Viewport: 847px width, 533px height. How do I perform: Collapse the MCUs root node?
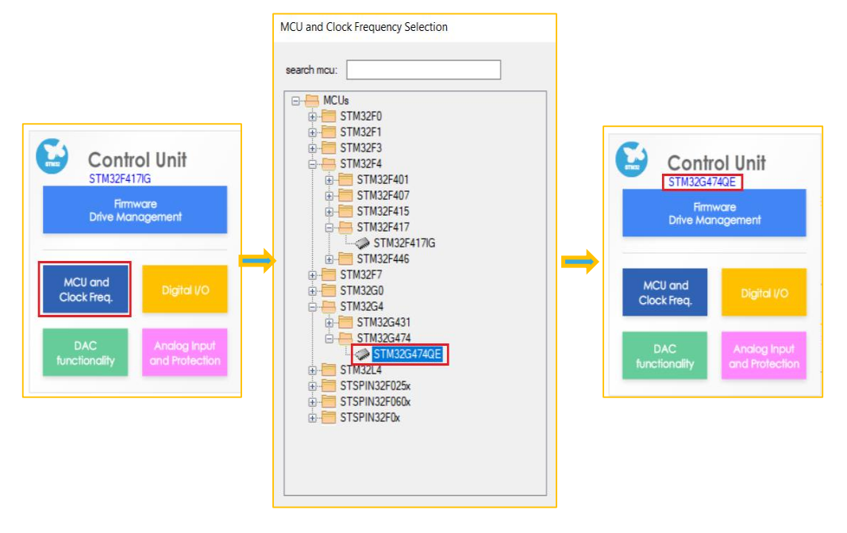coord(295,101)
